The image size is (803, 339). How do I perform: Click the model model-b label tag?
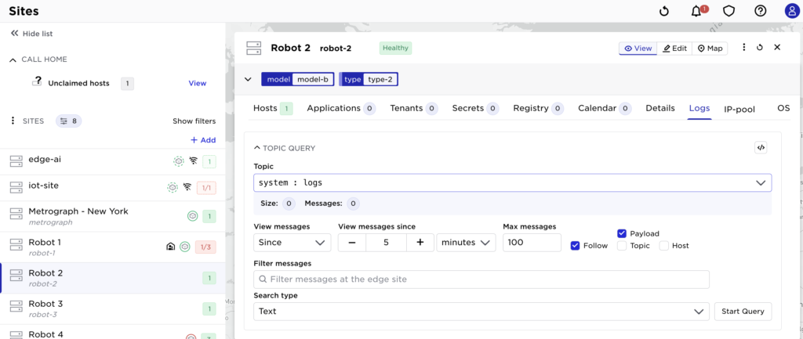coord(297,79)
